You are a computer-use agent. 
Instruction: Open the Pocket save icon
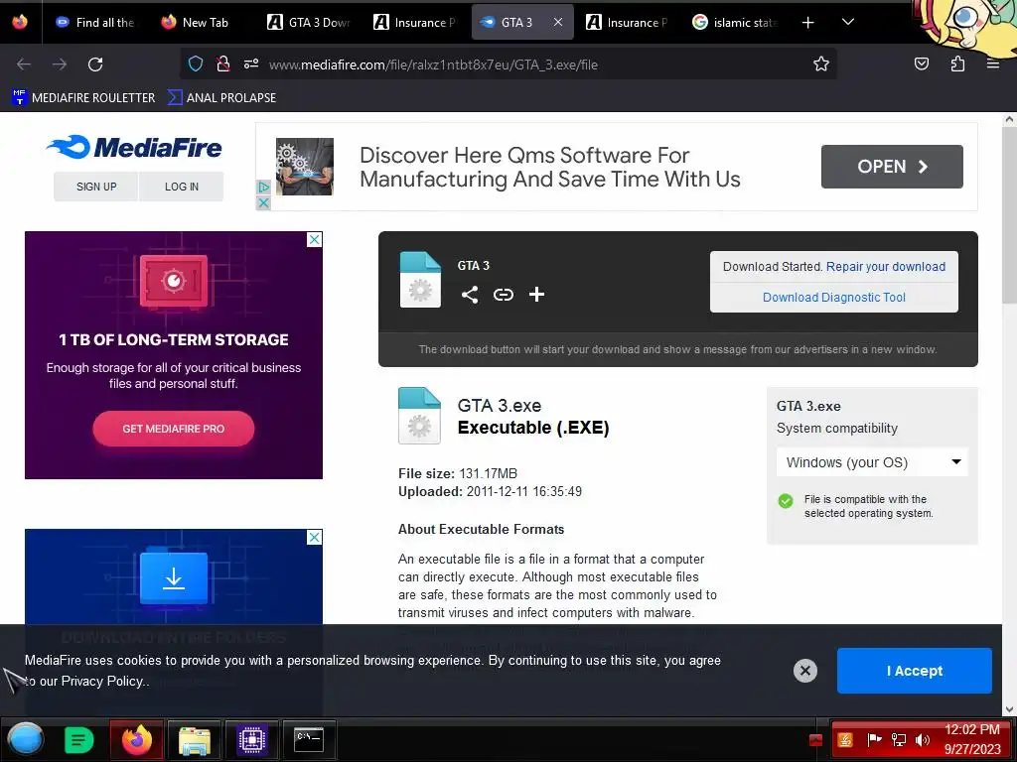[921, 63]
